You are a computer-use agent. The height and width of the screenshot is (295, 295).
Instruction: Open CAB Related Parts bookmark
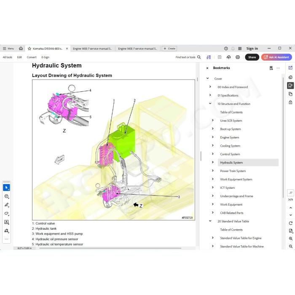point(232,213)
